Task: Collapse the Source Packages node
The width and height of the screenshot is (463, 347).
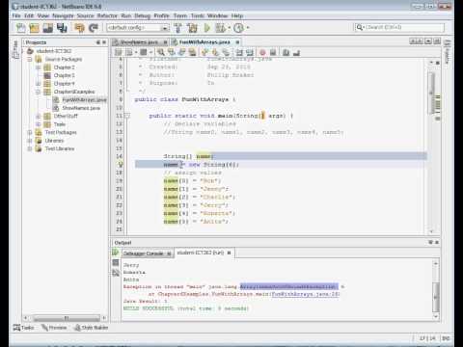Action: (30, 59)
